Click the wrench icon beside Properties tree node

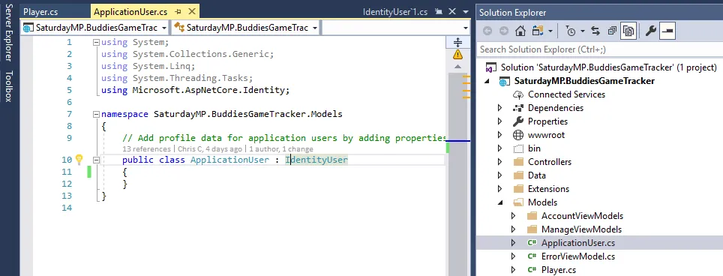[518, 121]
